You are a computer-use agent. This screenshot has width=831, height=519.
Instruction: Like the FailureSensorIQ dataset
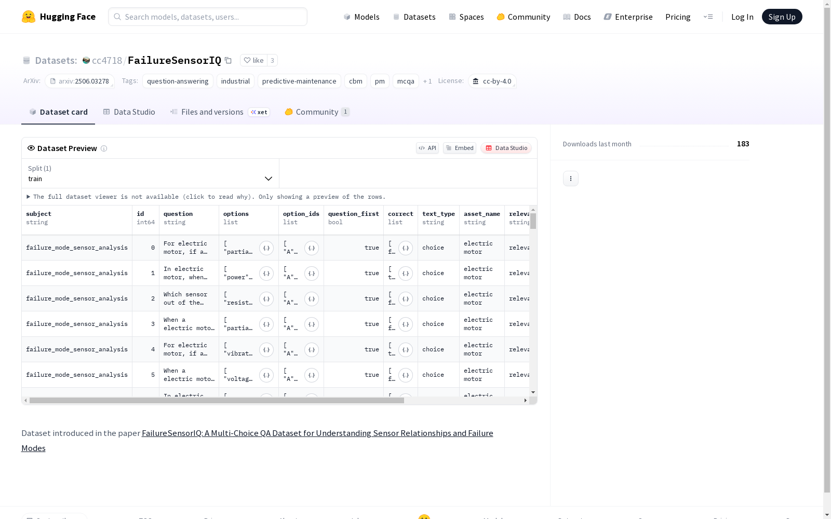pos(253,60)
